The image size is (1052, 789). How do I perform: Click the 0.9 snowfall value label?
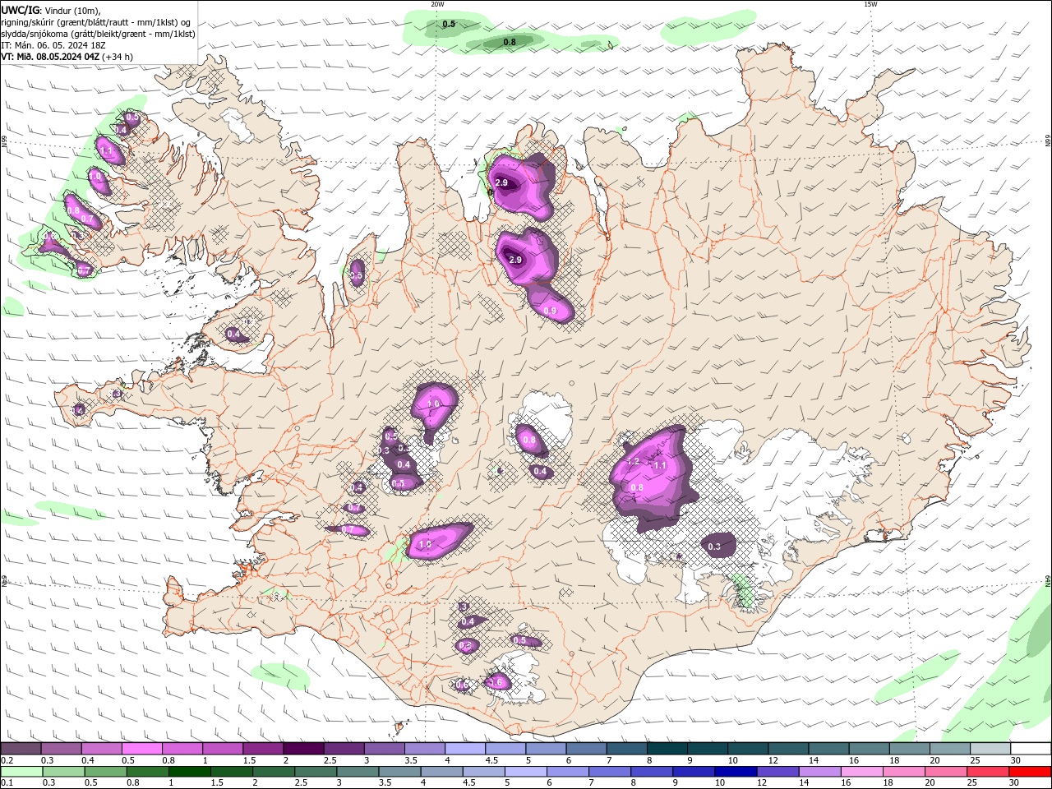550,311
